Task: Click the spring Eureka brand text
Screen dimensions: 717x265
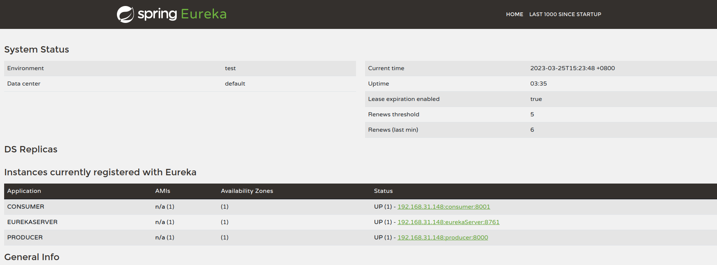Action: click(x=182, y=14)
